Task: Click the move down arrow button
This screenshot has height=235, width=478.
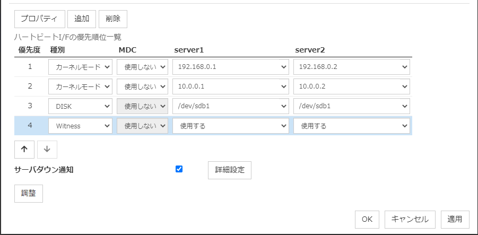Action: (47, 150)
